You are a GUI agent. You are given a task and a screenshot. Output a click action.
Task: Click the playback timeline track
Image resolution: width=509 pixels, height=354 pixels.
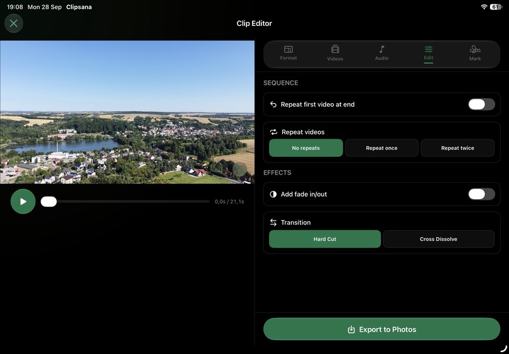(125, 202)
